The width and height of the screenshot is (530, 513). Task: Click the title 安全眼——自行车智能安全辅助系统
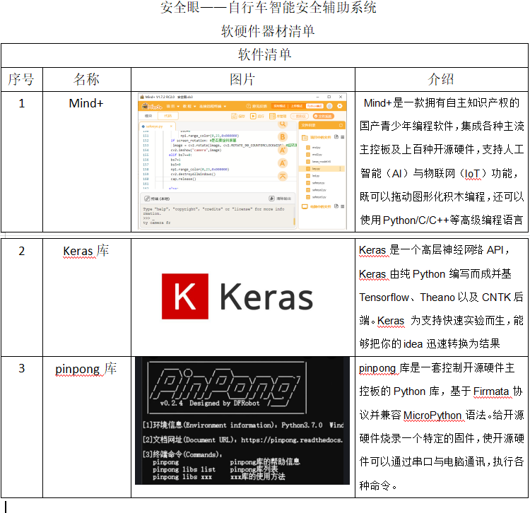coord(268,7)
